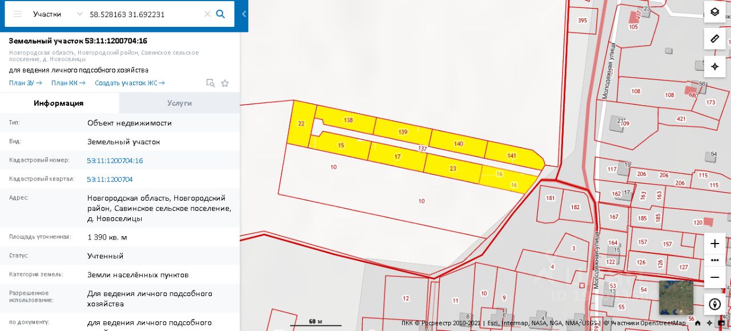Select yellow parcel labeled 139
This screenshot has height=331, width=731.
click(x=403, y=133)
